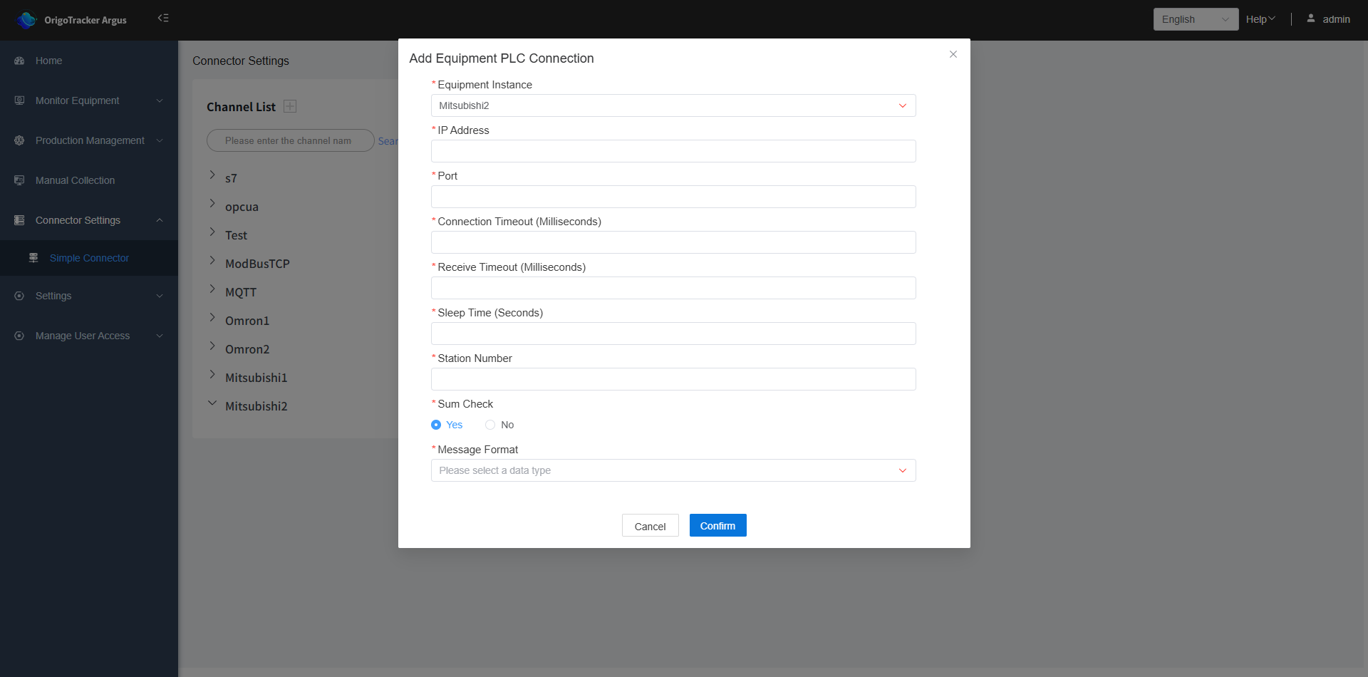Expand the ModBusTCP channel tree node

(x=212, y=262)
